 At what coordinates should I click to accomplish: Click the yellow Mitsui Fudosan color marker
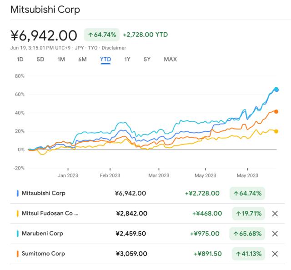17,214
